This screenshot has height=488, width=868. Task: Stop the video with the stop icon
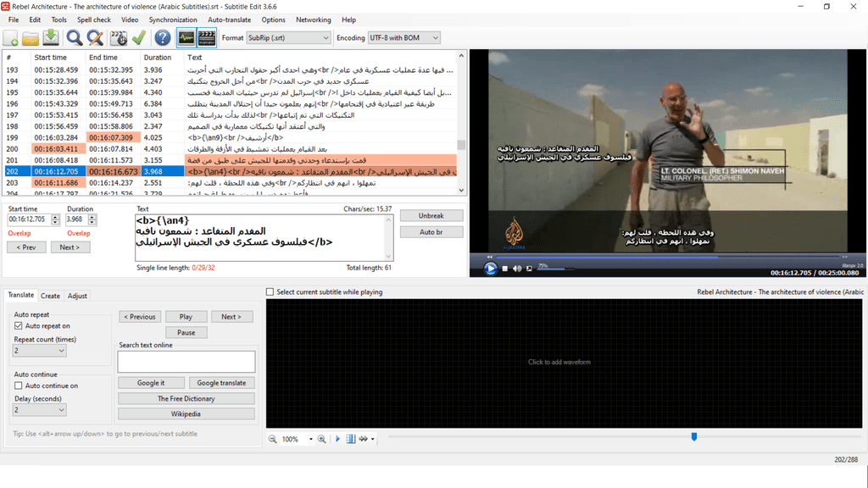pyautogui.click(x=505, y=269)
